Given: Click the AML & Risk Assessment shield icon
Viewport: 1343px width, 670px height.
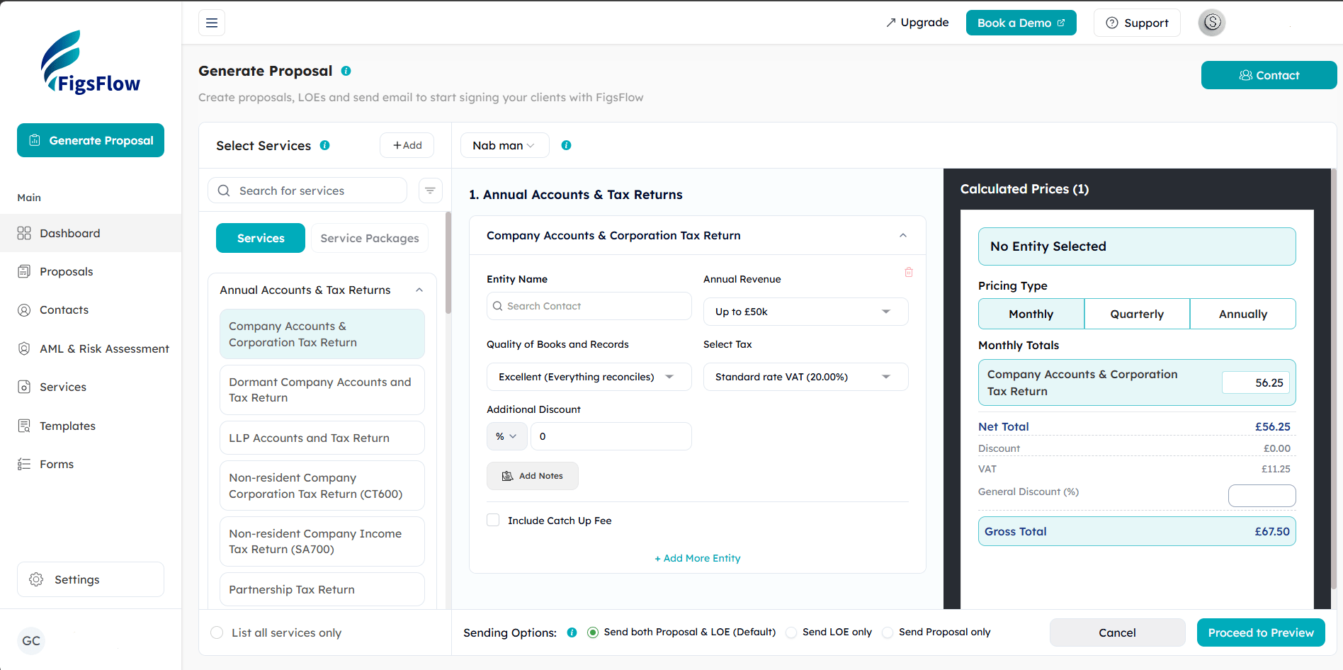Looking at the screenshot, I should [x=24, y=348].
